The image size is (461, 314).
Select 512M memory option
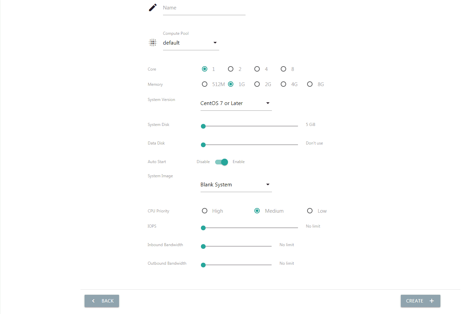click(x=205, y=84)
